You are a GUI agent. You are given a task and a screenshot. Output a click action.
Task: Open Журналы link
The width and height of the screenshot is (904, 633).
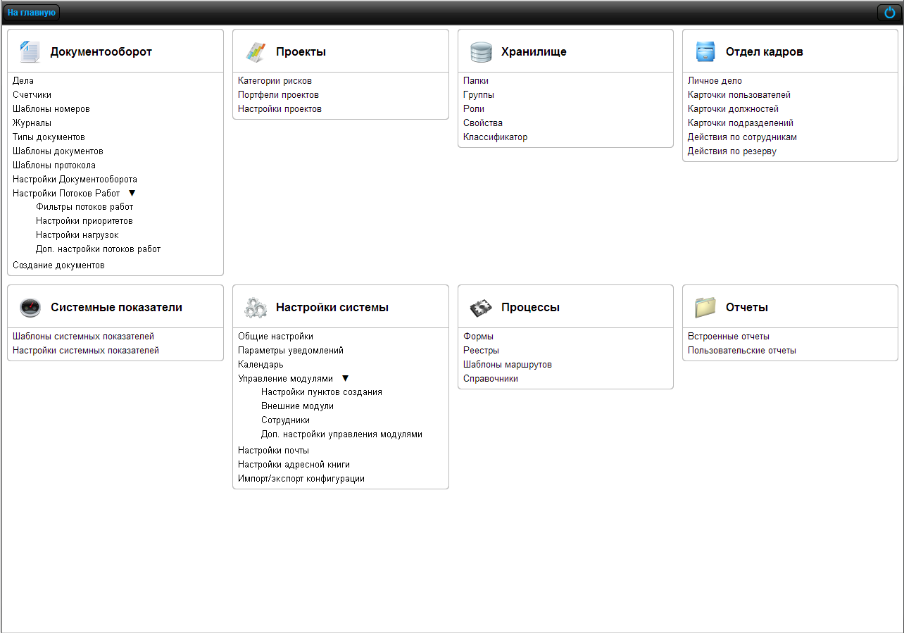tap(32, 123)
